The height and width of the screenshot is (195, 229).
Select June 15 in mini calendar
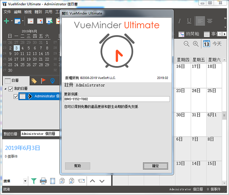[x=47, y=53]
